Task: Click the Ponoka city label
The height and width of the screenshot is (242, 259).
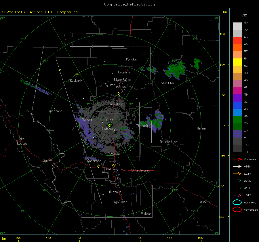Action: 131,59
